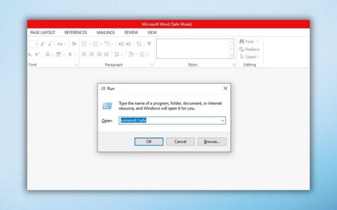Open the Run dialog Open history dropdown
Image resolution: width=337 pixels, height=210 pixels.
pos(223,121)
